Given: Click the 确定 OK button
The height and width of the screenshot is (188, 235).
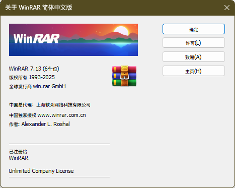Looking at the screenshot, I should click(194, 29).
